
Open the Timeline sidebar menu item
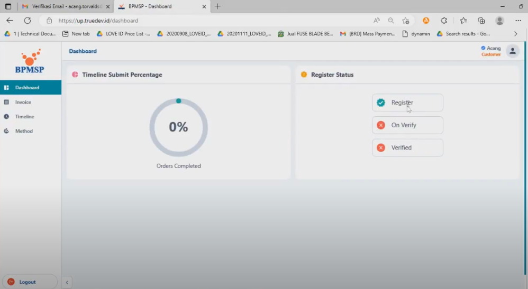click(x=24, y=116)
